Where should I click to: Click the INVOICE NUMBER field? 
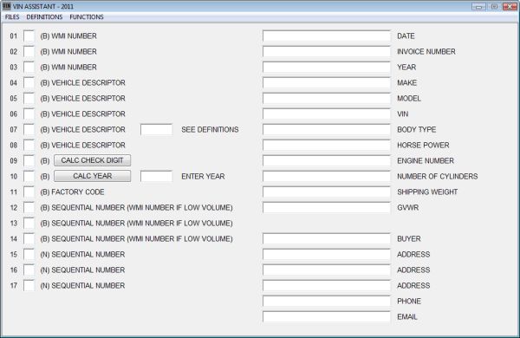pyautogui.click(x=327, y=51)
